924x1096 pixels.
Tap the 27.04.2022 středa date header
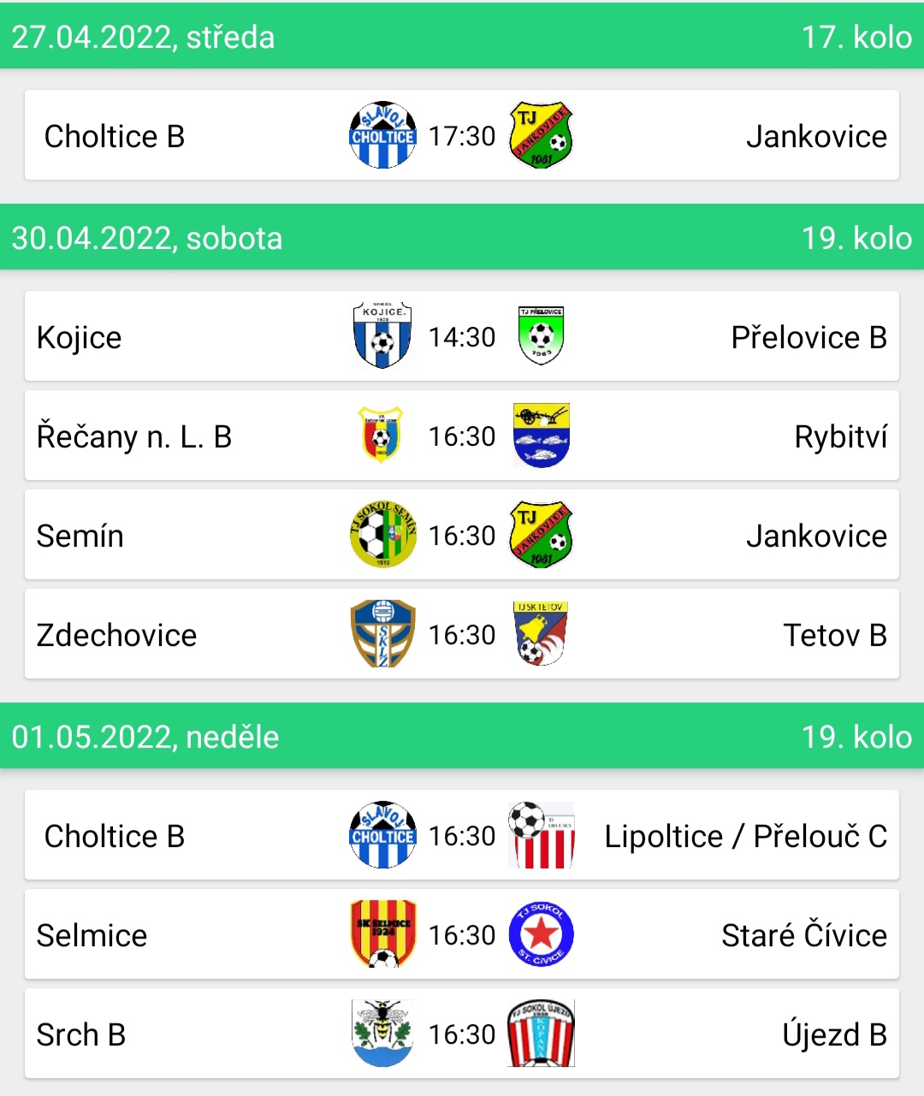coord(462,36)
